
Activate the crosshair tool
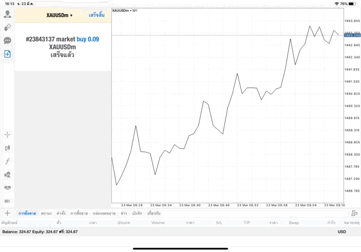click(8, 135)
